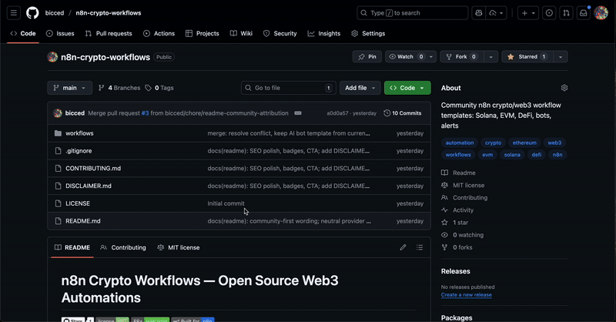Switch to the Issues tab
This screenshot has height=322, width=616.
pyautogui.click(x=60, y=34)
